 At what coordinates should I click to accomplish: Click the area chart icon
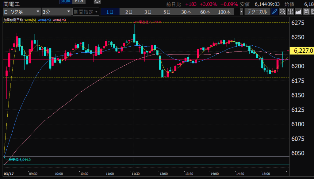tap(298, 12)
